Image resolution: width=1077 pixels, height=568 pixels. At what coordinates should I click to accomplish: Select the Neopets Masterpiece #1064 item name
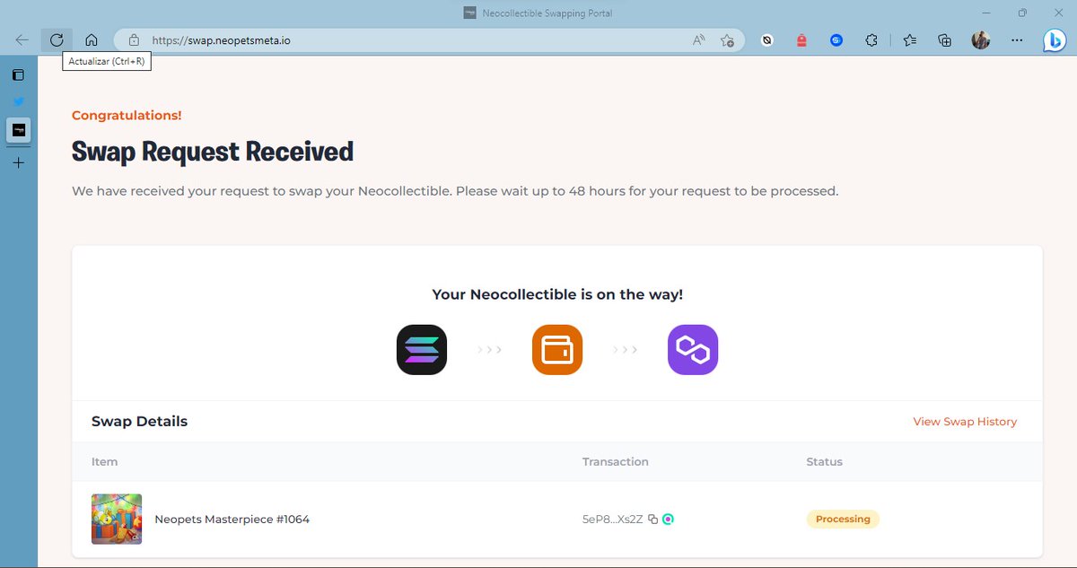(232, 520)
